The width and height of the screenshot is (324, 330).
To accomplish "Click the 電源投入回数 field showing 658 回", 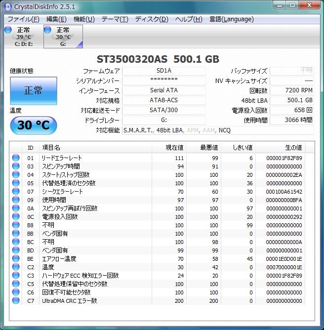I will 292,111.
